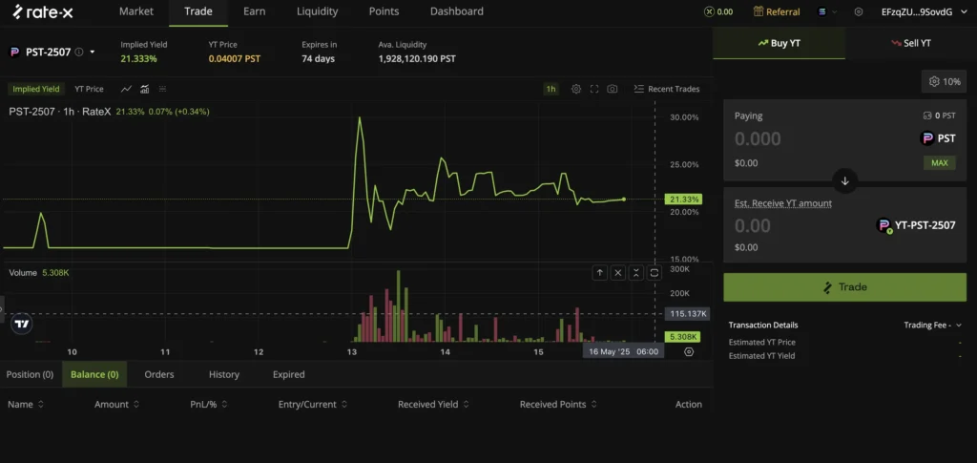Click the YT-PST-2507 token icon
977x463 pixels.
[883, 225]
